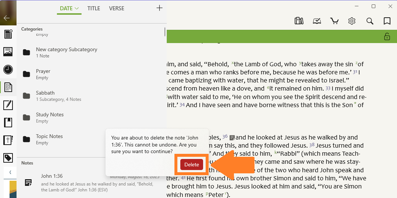Open settings via the gear icon
Image resolution: width=397 pixels, height=198 pixels.
(x=352, y=21)
